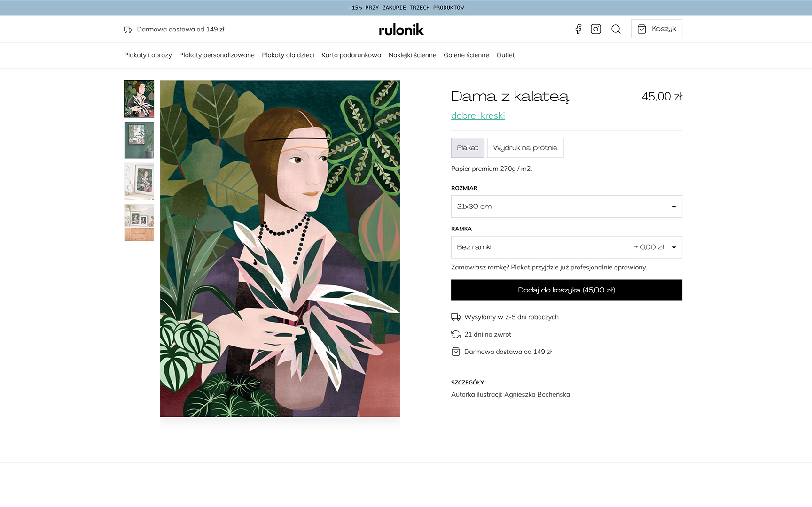Viewport: 812px width, 507px height.
Task: Switch to Wydruk na płótnie option
Action: pyautogui.click(x=525, y=148)
